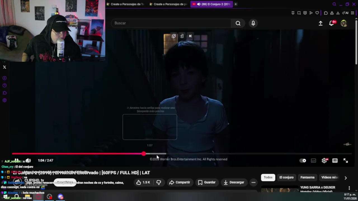
Task: Open the AI assistant icon in toolbar
Action: click(x=345, y=13)
